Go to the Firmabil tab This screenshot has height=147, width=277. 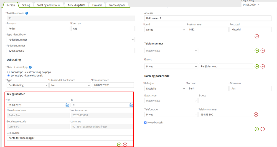click(97, 5)
